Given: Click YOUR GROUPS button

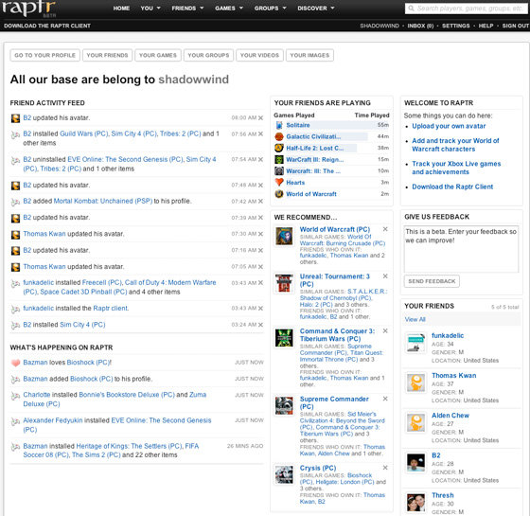Looking at the screenshot, I should 208,55.
